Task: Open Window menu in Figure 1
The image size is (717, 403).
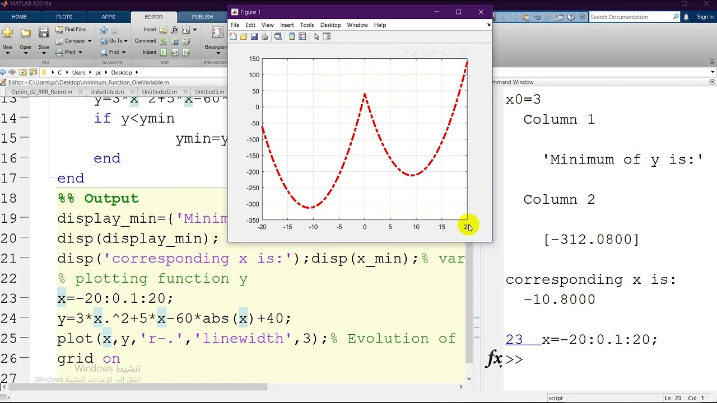Action: [357, 25]
